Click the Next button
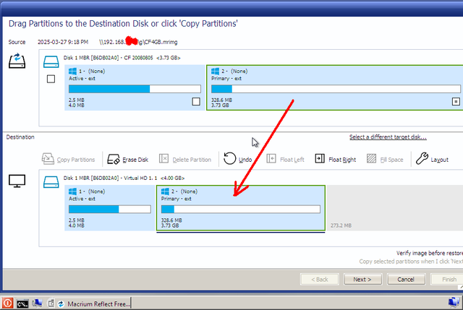463x310 pixels. point(363,280)
